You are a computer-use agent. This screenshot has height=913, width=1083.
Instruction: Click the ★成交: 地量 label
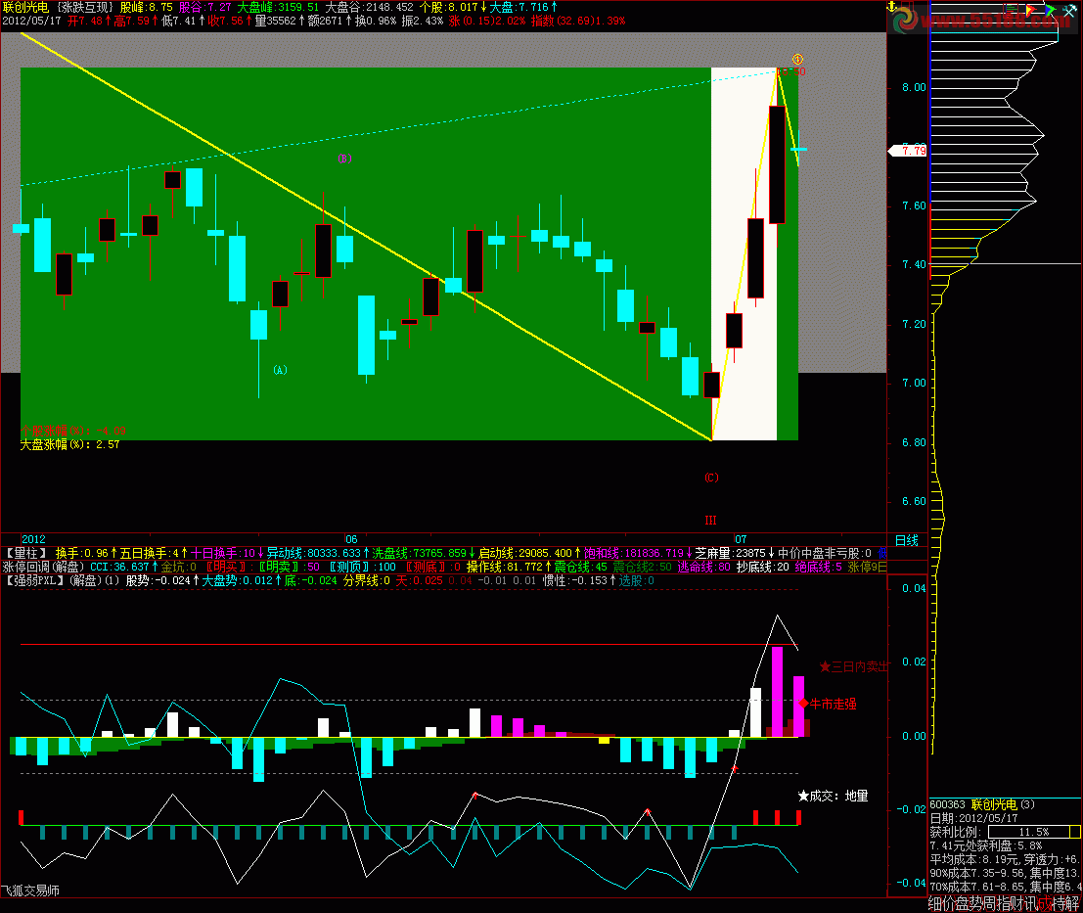[x=833, y=797]
